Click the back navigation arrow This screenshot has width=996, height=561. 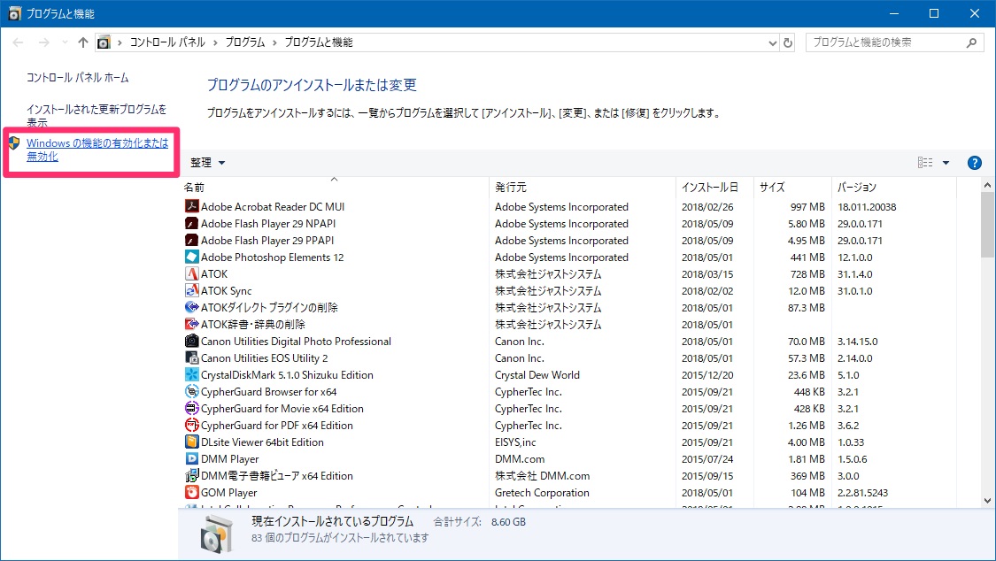[18, 42]
